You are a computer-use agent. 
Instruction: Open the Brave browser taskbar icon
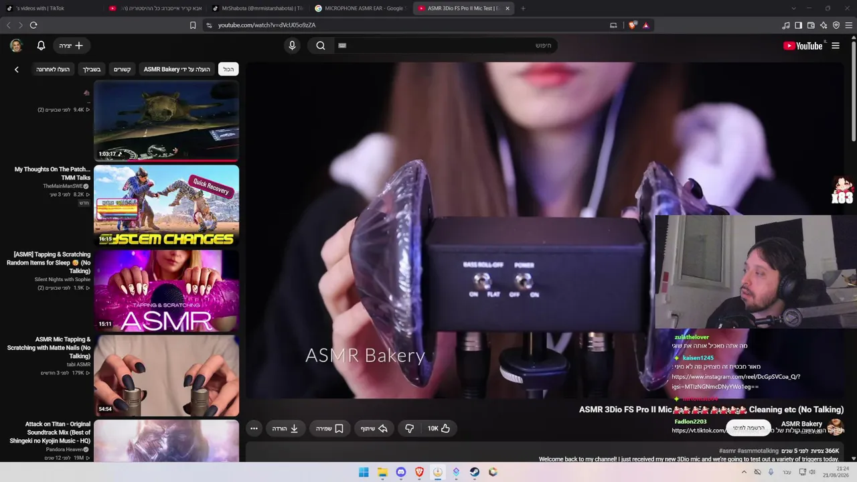[x=419, y=472]
